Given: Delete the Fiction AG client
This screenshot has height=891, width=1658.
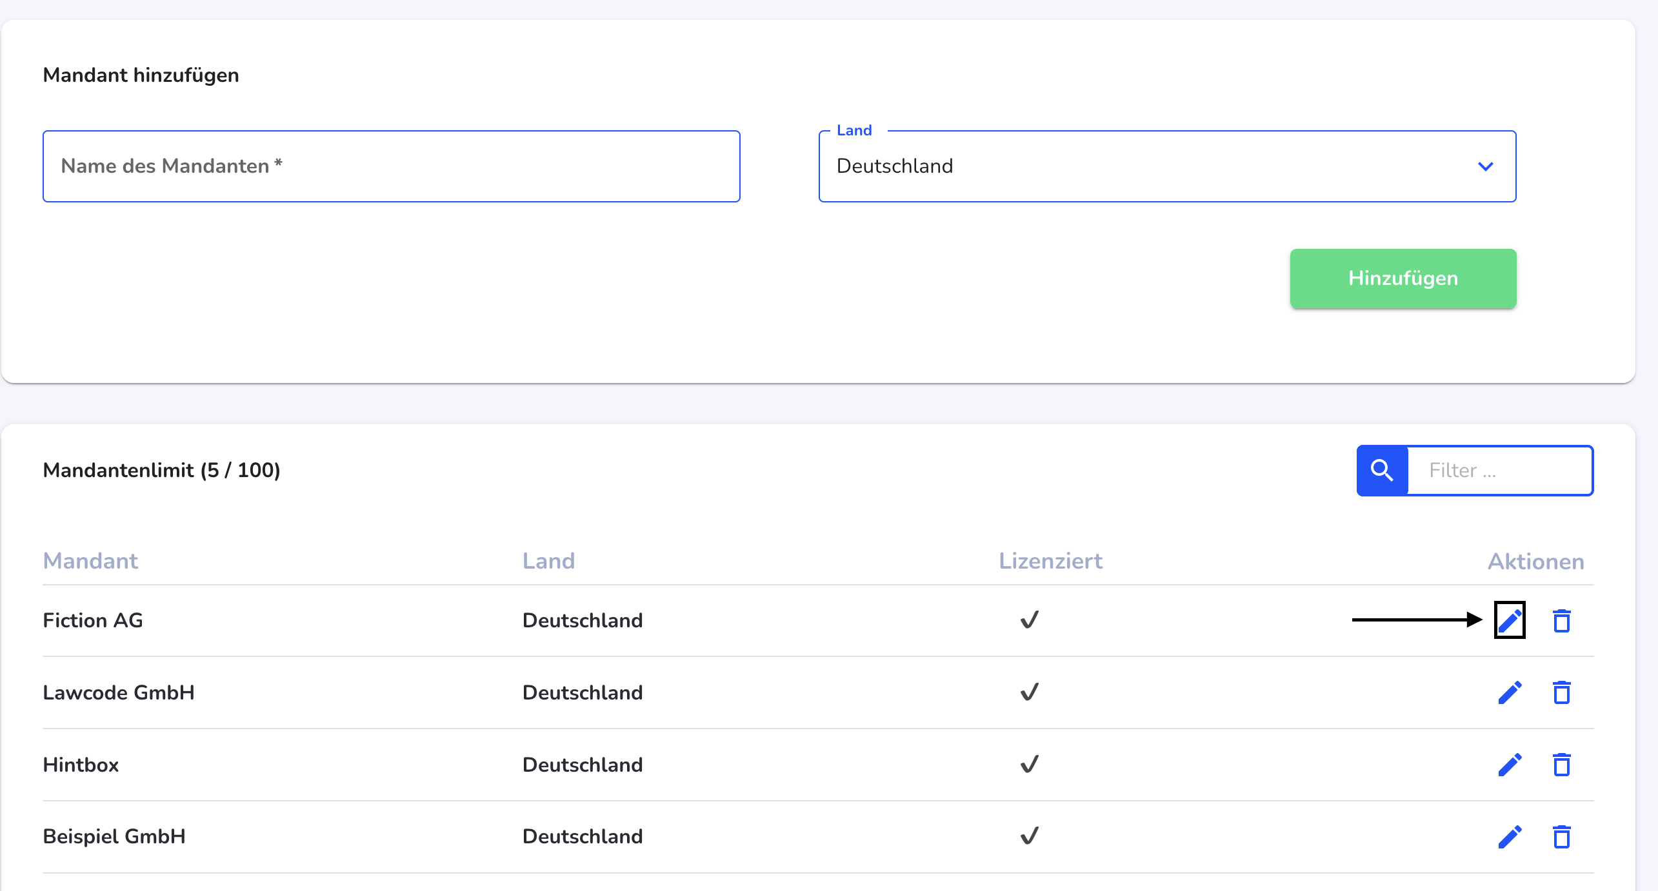Looking at the screenshot, I should 1562,621.
